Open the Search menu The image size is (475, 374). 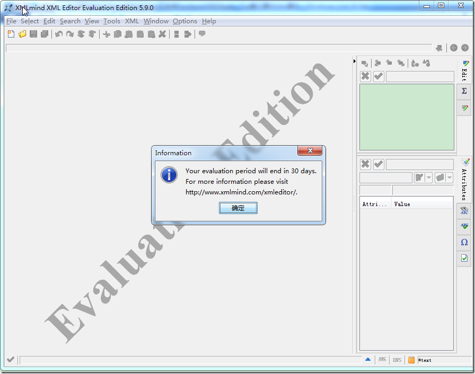click(70, 21)
